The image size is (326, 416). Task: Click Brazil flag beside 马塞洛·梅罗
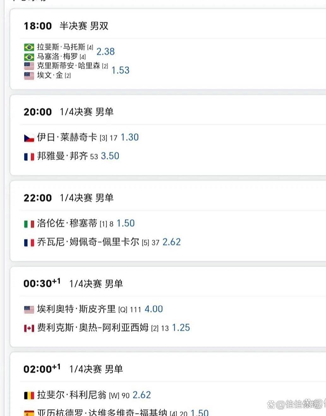[29, 57]
